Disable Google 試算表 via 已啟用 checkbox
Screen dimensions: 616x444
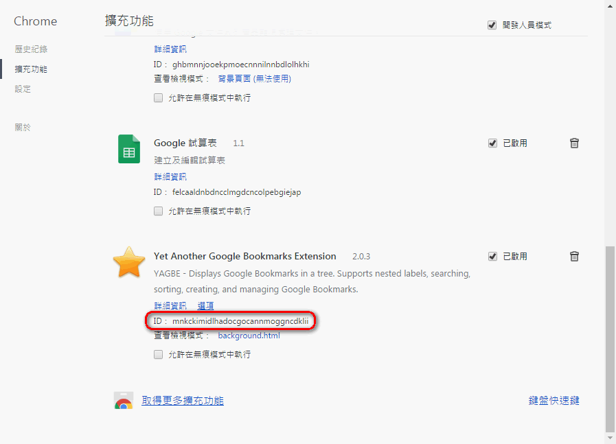pyautogui.click(x=492, y=143)
